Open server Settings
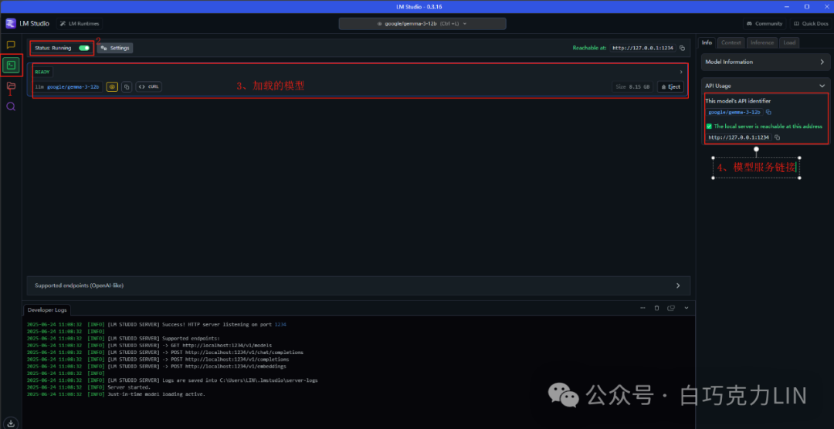This screenshot has height=429, width=834. (x=115, y=48)
